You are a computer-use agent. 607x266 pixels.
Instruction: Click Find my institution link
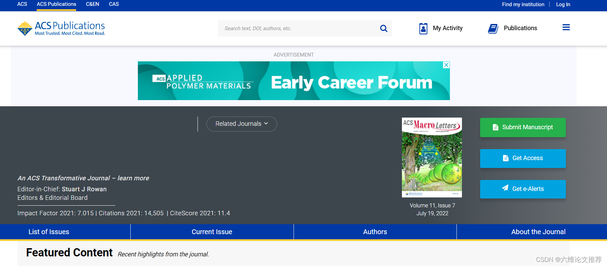coord(523,4)
